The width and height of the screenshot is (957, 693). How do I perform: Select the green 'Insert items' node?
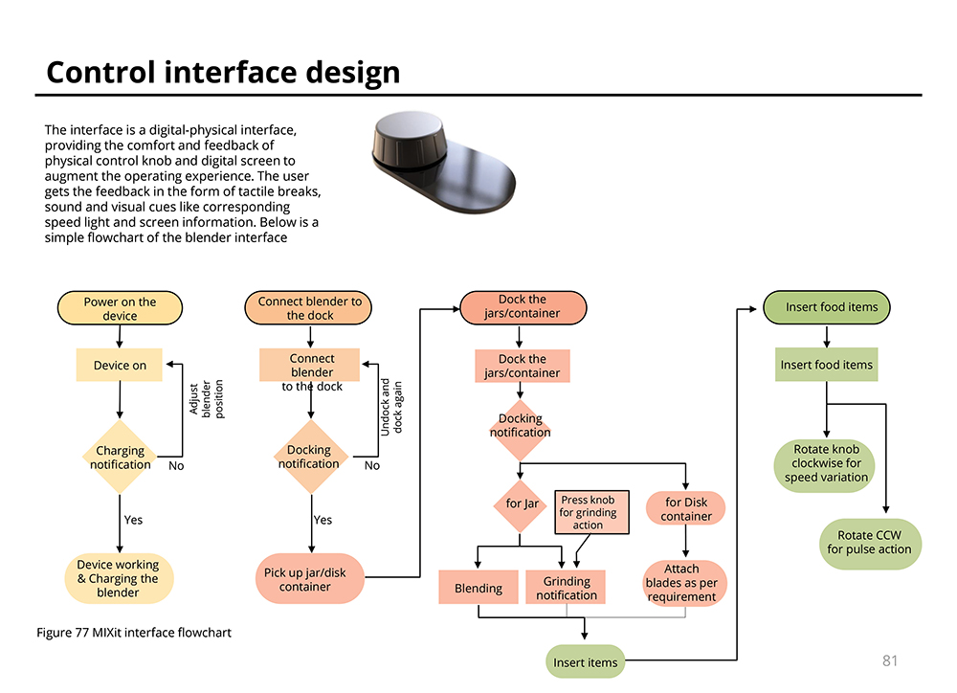(586, 661)
